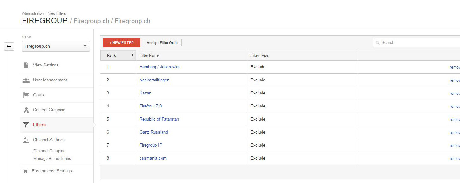Open the Firegroup.ch view dropdown

(56, 46)
